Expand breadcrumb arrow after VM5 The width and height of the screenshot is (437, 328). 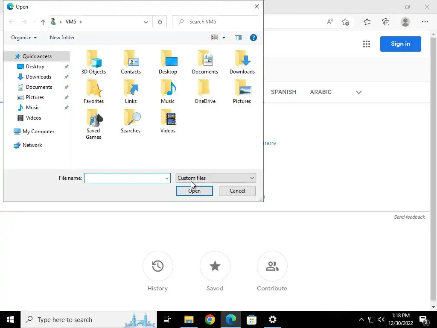point(81,22)
